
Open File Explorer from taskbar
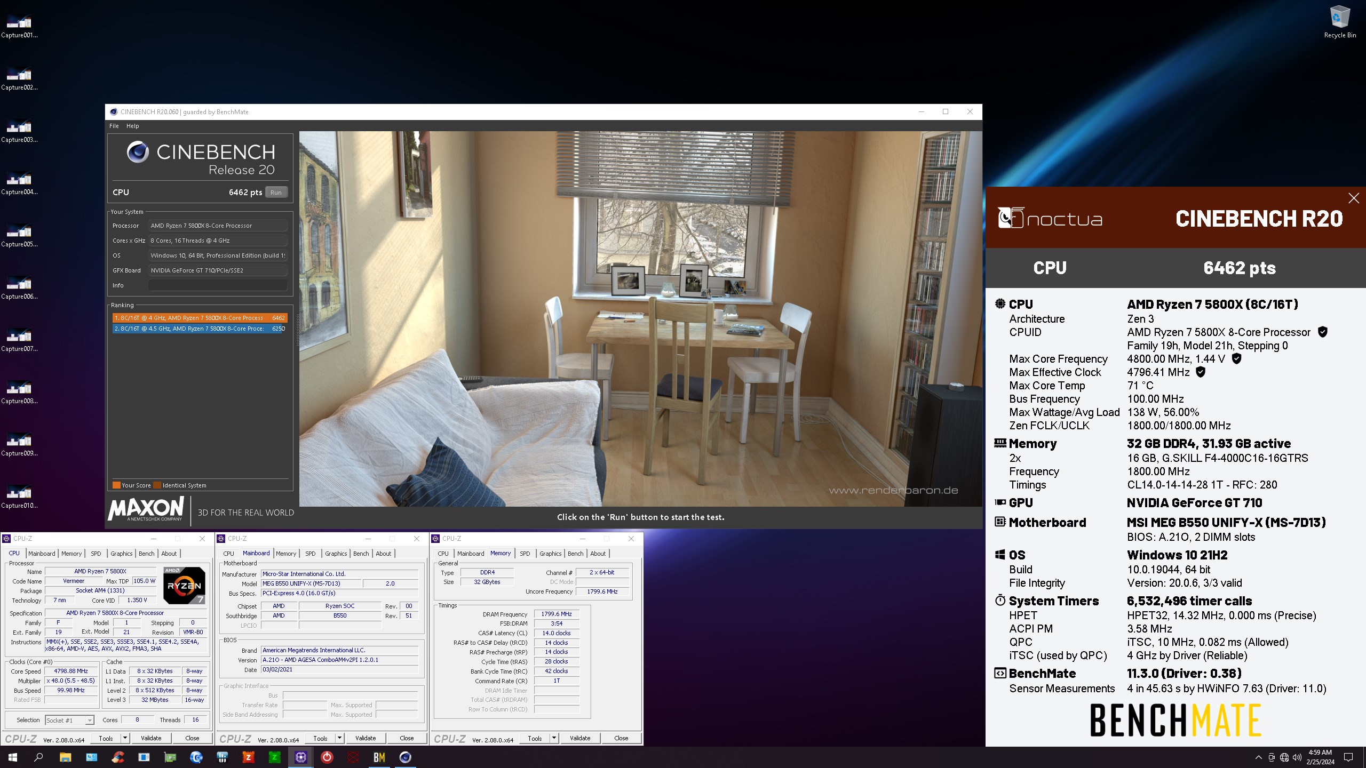tap(65, 757)
